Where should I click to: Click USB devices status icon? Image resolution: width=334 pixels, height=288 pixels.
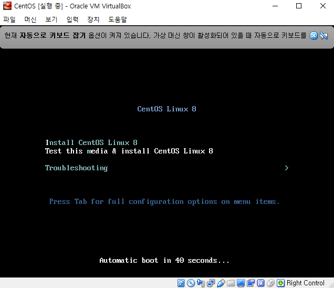point(221,283)
